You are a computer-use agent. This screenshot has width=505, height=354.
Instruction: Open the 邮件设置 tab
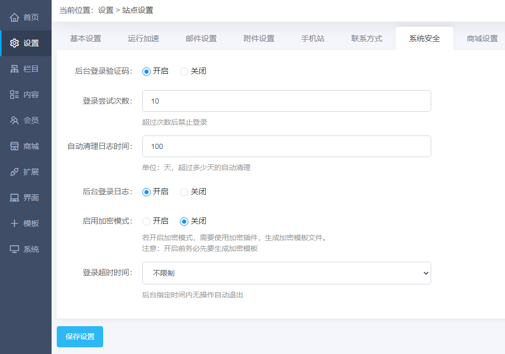(201, 39)
